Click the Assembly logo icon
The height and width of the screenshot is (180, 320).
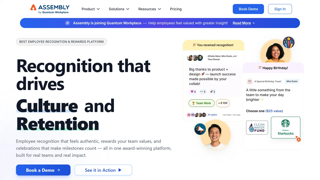point(33,7)
